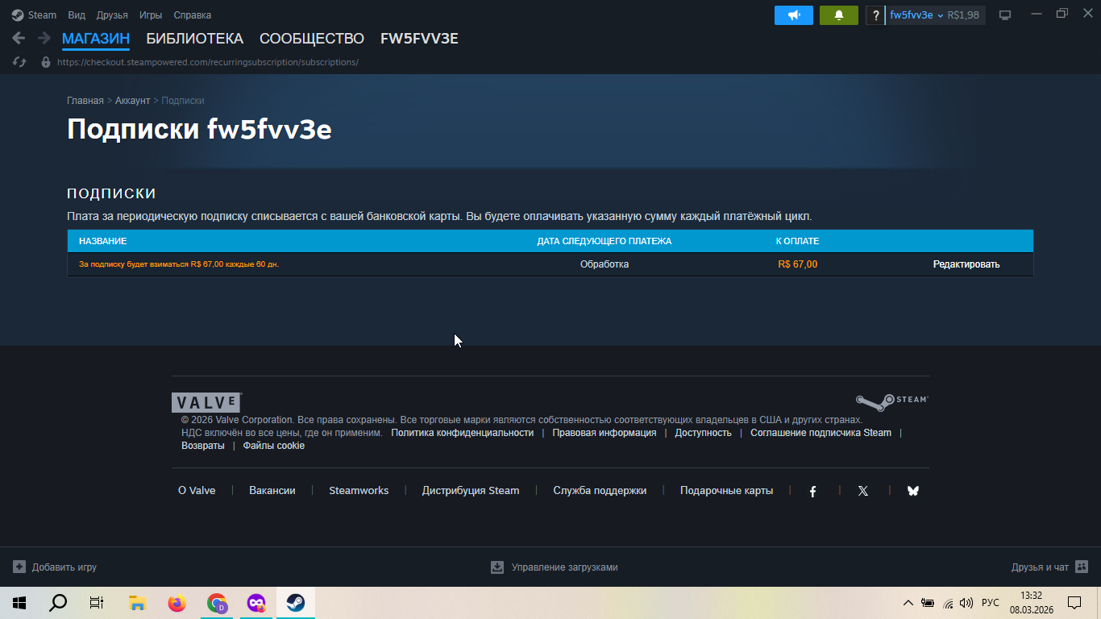
Task: Launch Firefox from taskbar
Action: [x=177, y=603]
